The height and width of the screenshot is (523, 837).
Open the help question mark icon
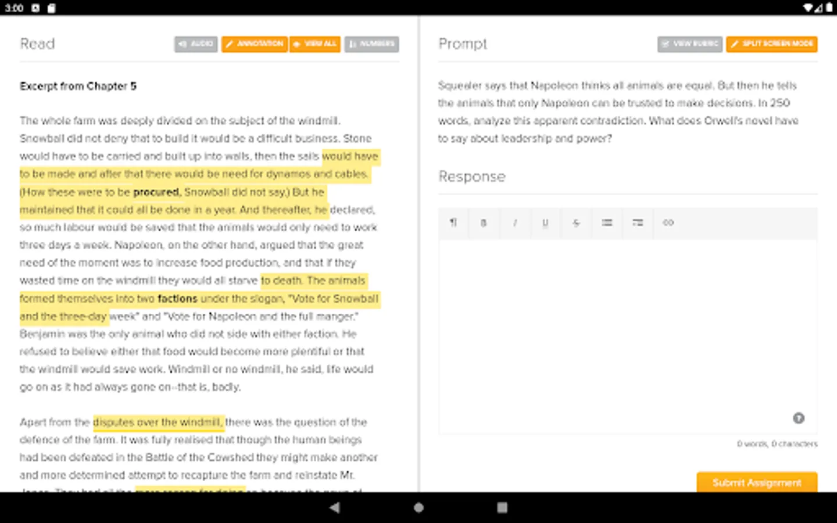click(799, 418)
